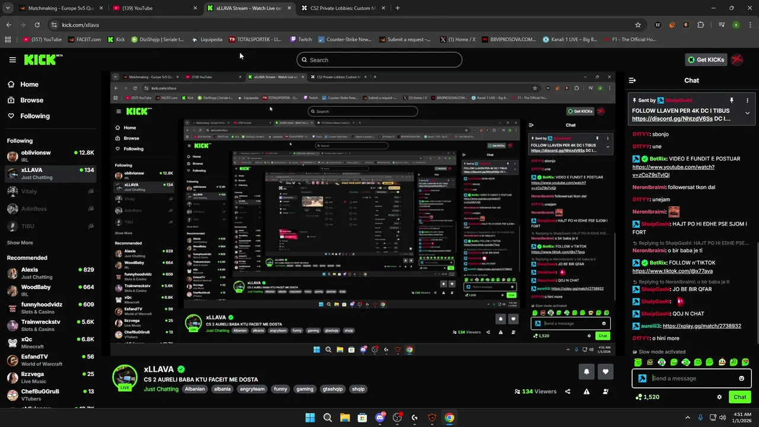Collapse the chat panel arrow icon

[x=632, y=80]
